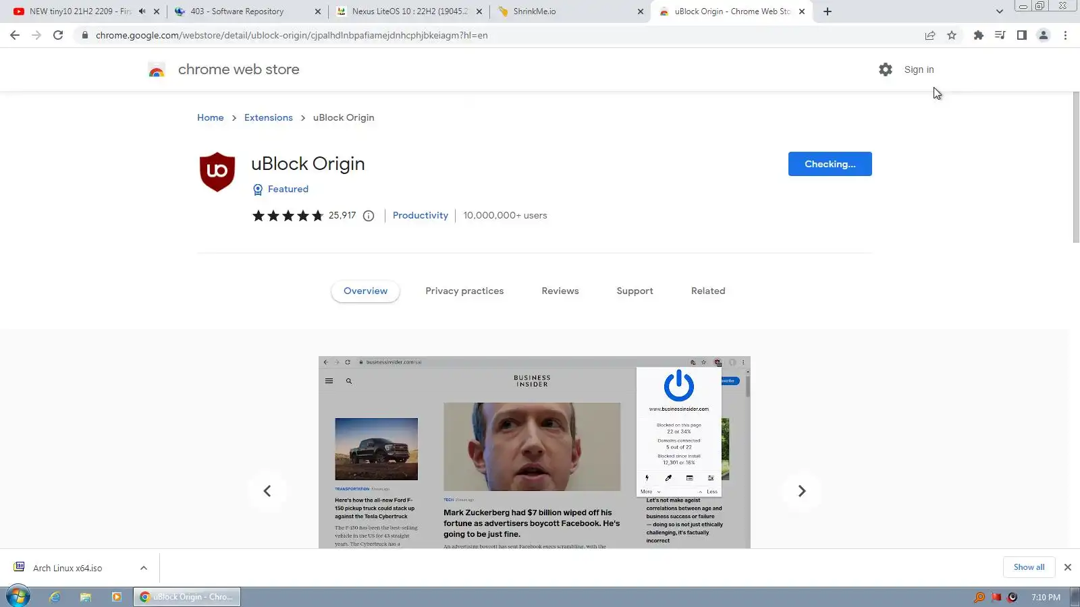
Task: Show the previous screenshot in the carousel
Action: tap(267, 491)
